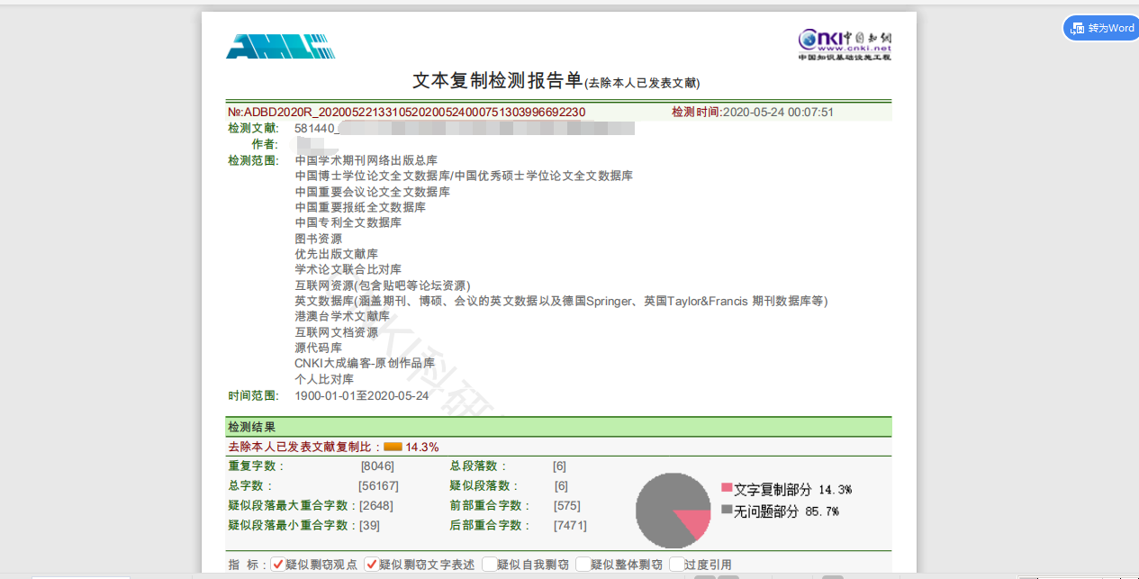Select the row 中国重要报纸全文数据库

pyautogui.click(x=360, y=207)
